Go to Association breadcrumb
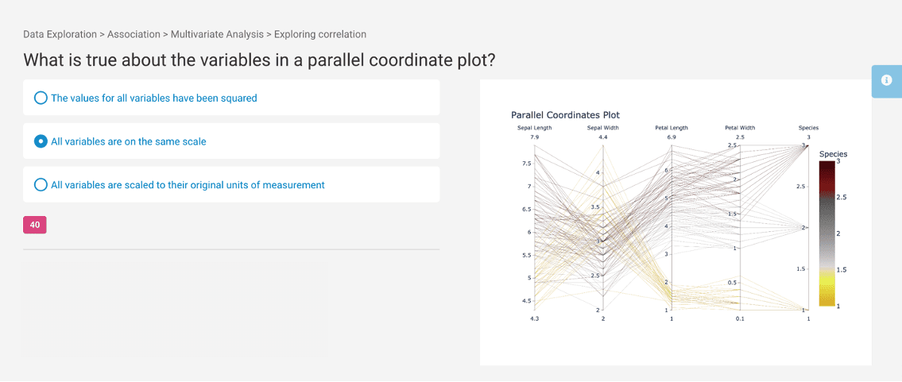Viewport: 902px width, 382px height. (134, 34)
